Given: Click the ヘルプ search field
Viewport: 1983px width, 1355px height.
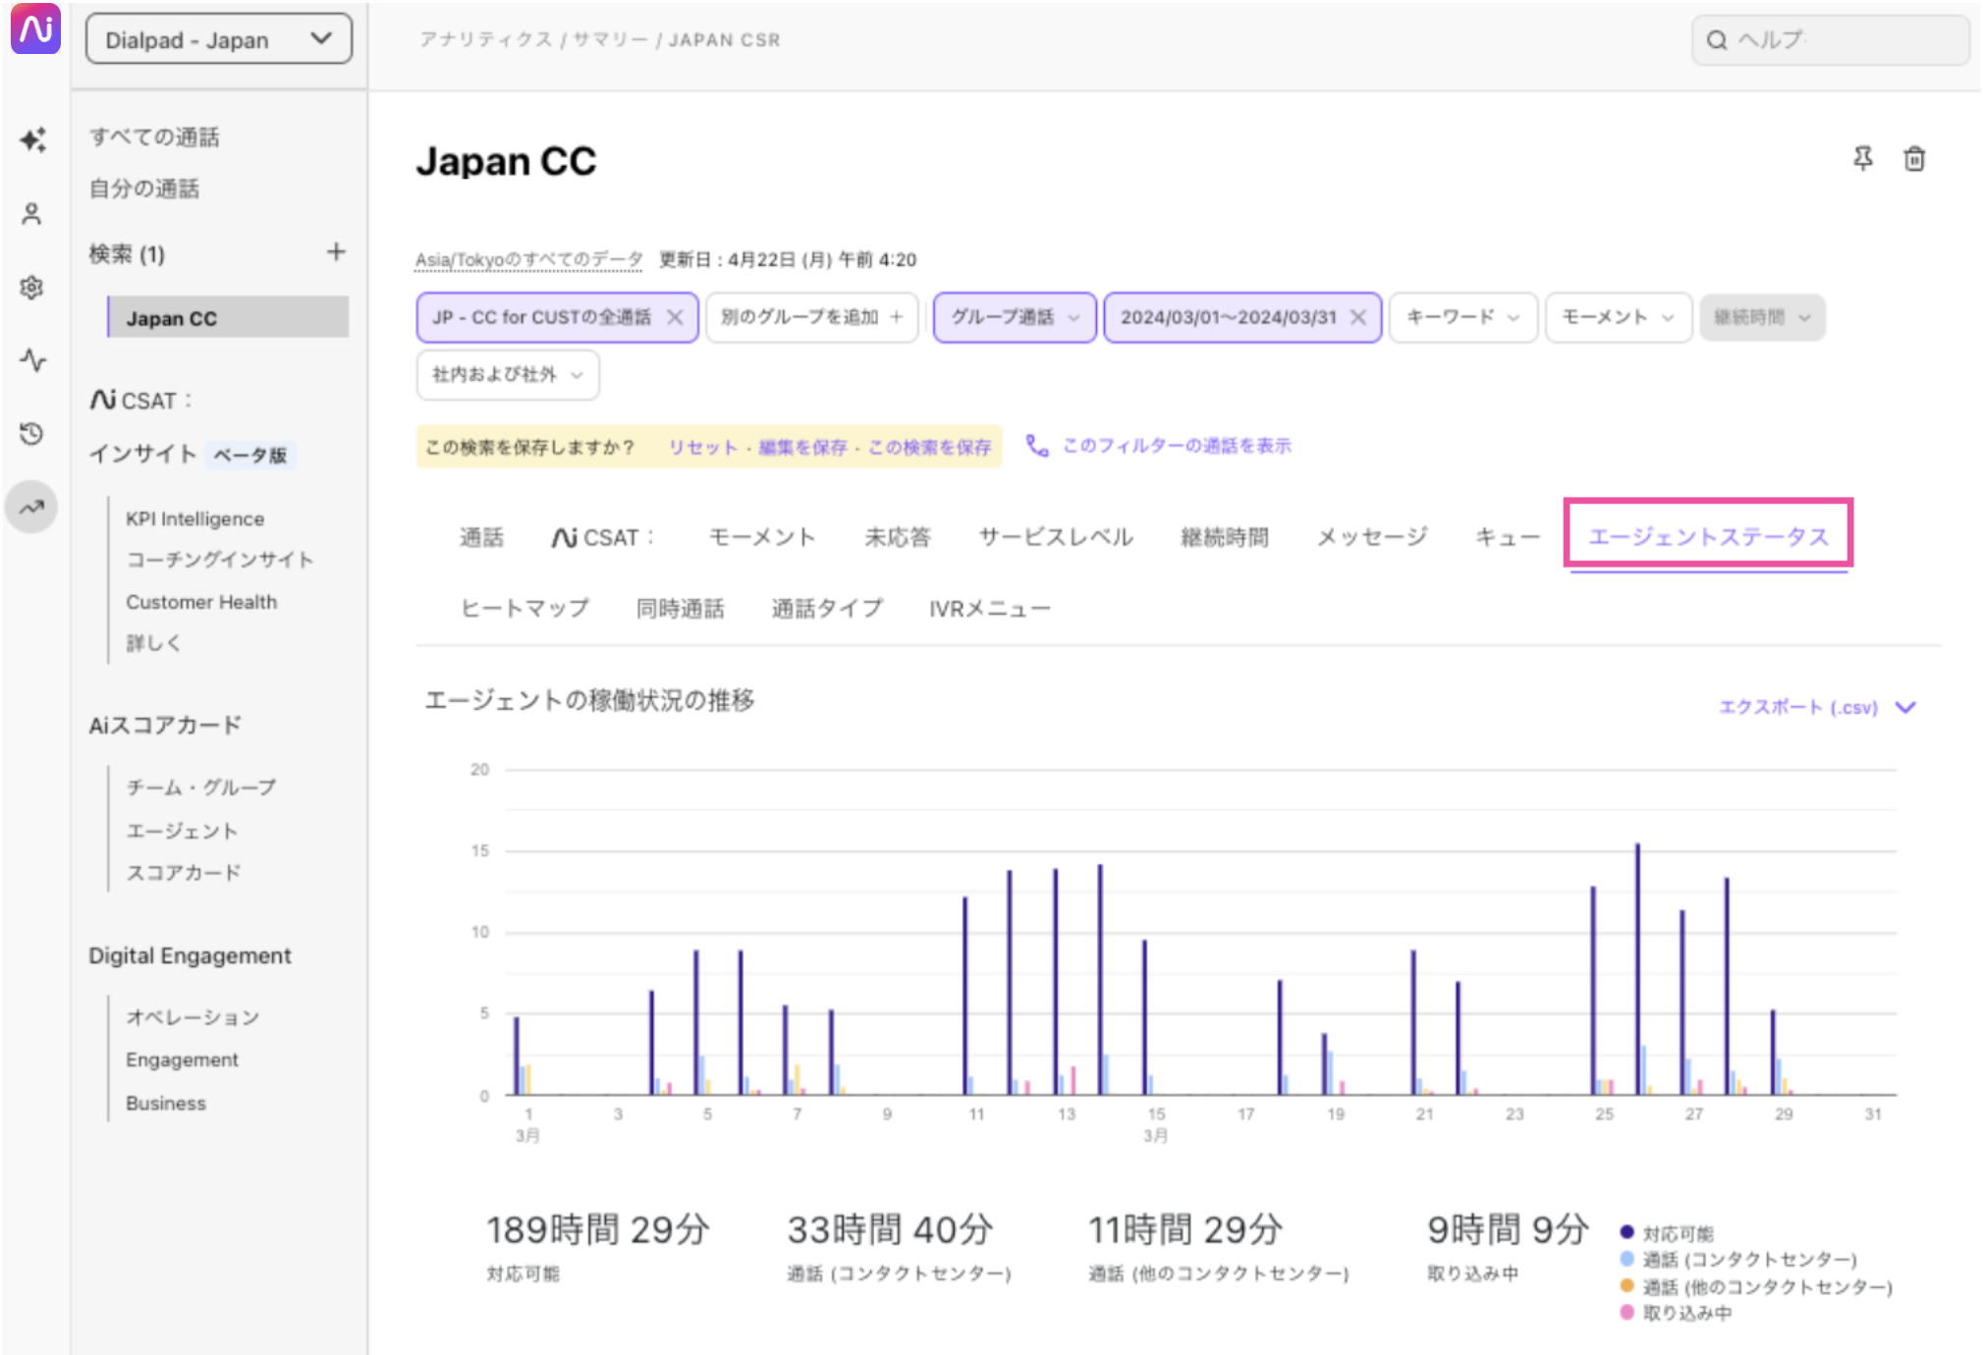Looking at the screenshot, I should 1830,40.
